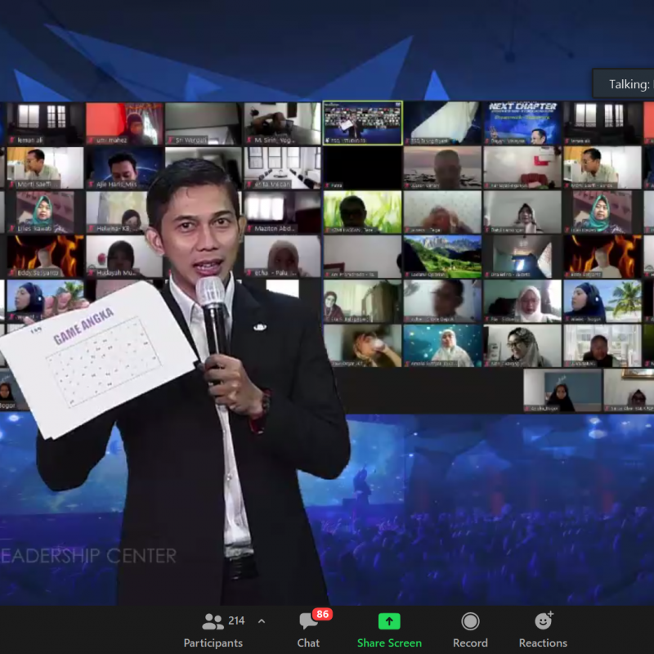Expand the chevron next to Participants
Screen dimensions: 654x654
click(x=262, y=621)
